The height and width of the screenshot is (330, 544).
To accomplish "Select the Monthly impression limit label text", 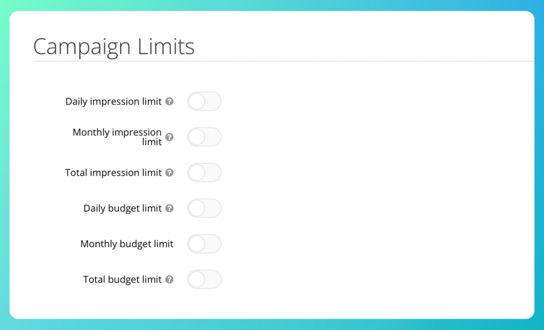I will point(117,137).
